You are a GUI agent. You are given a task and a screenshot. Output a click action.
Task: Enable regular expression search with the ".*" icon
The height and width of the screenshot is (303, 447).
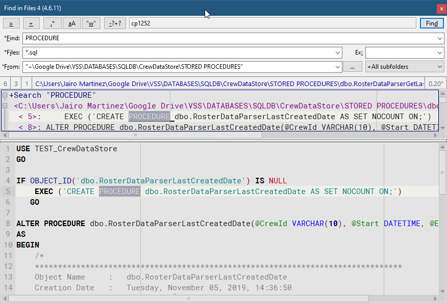(53, 23)
